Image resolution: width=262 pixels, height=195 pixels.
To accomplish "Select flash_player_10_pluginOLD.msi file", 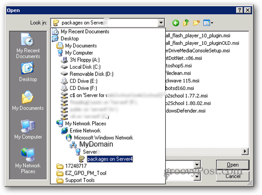I will coord(202,43).
